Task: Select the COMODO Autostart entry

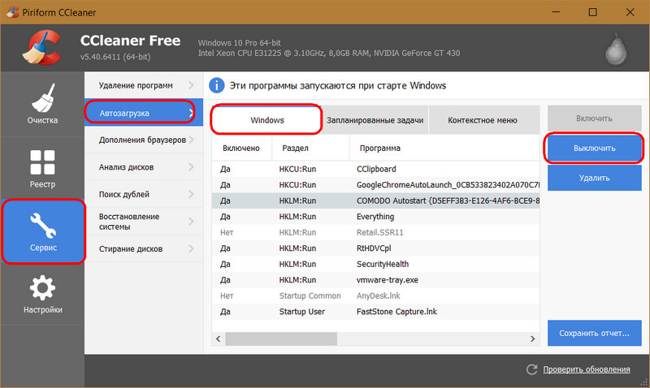Action: pyautogui.click(x=375, y=200)
